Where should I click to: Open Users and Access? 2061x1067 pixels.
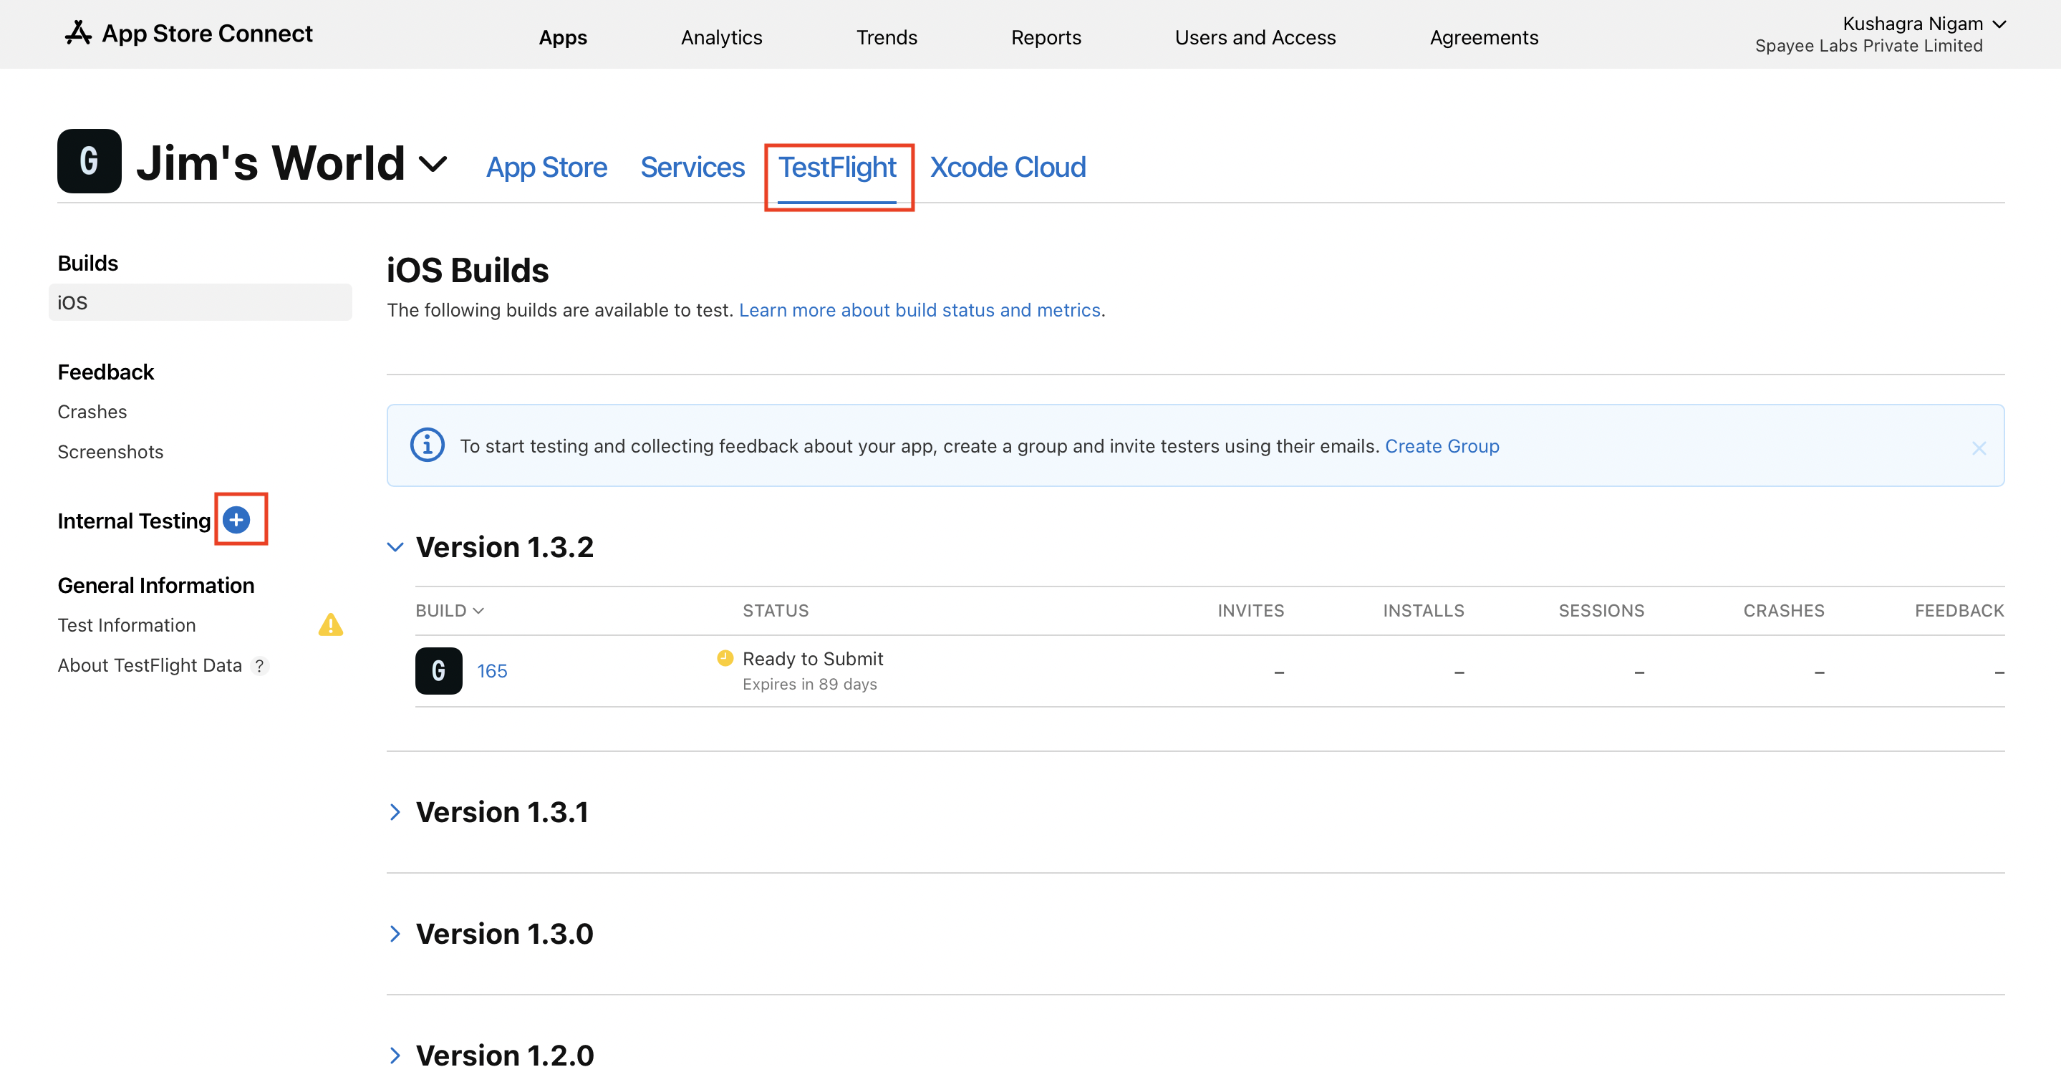coord(1255,37)
